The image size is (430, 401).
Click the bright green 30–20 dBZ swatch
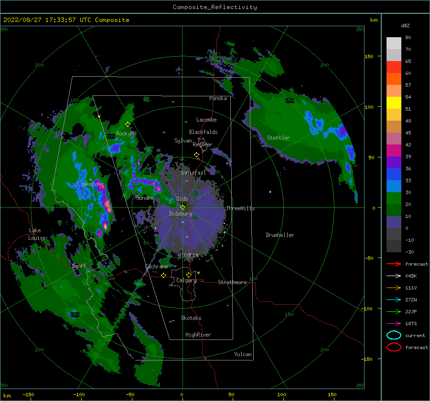point(394,198)
